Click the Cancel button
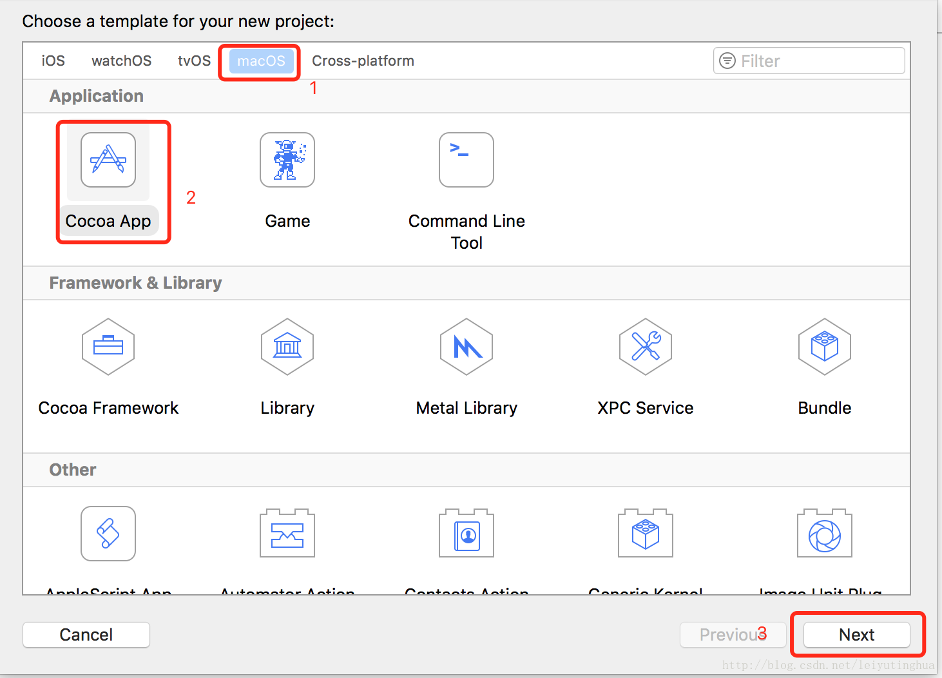The height and width of the screenshot is (678, 942). tap(86, 635)
